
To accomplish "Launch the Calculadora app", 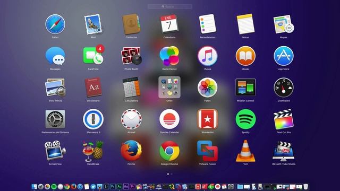I will [x=131, y=87].
